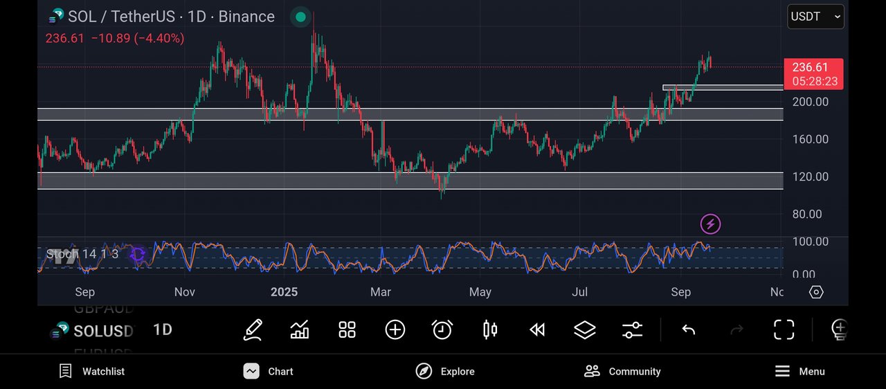The width and height of the screenshot is (886, 389).
Task: Click the 80.00 price axis label
Action: tap(807, 214)
